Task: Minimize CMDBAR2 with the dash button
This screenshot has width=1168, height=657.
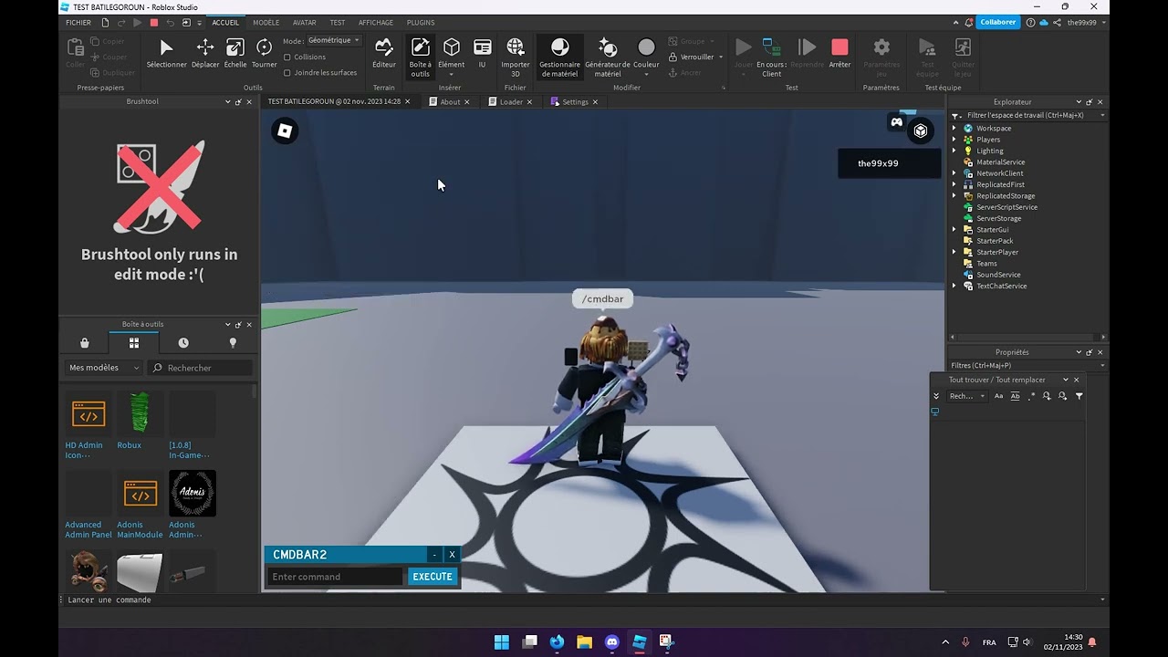Action: click(434, 555)
